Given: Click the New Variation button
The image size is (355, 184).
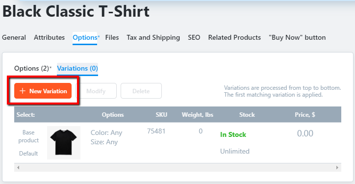Looking at the screenshot, I should click(43, 91).
